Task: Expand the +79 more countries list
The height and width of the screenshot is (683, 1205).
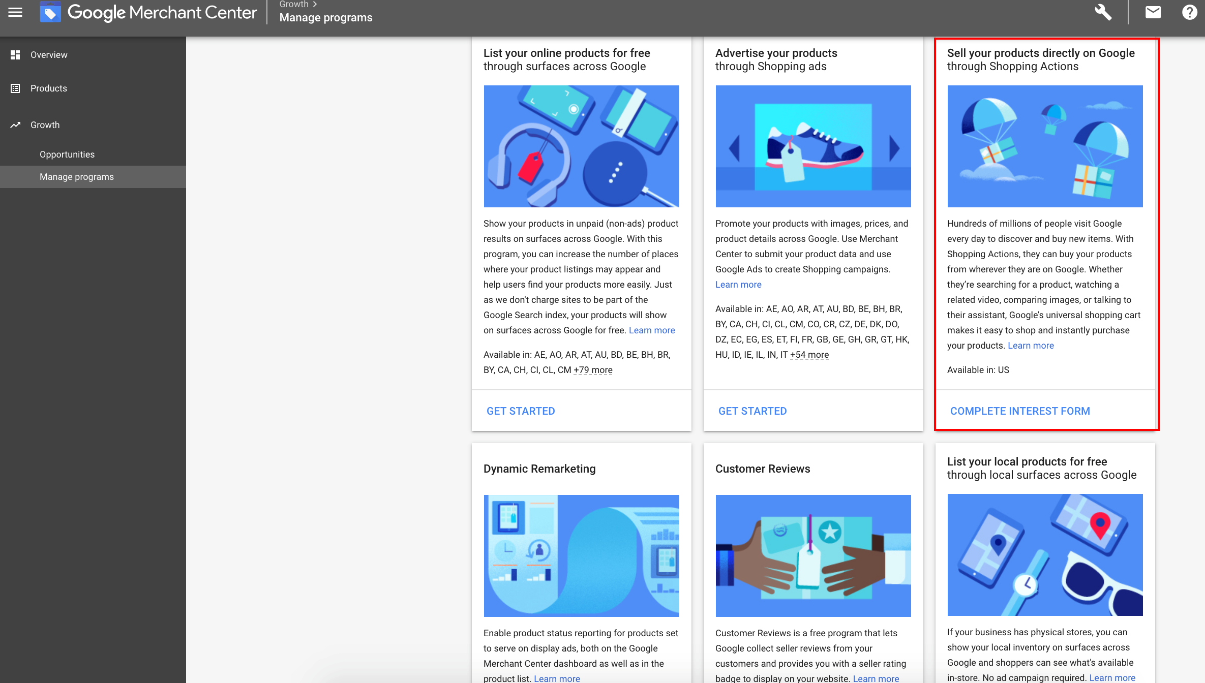Action: 592,369
